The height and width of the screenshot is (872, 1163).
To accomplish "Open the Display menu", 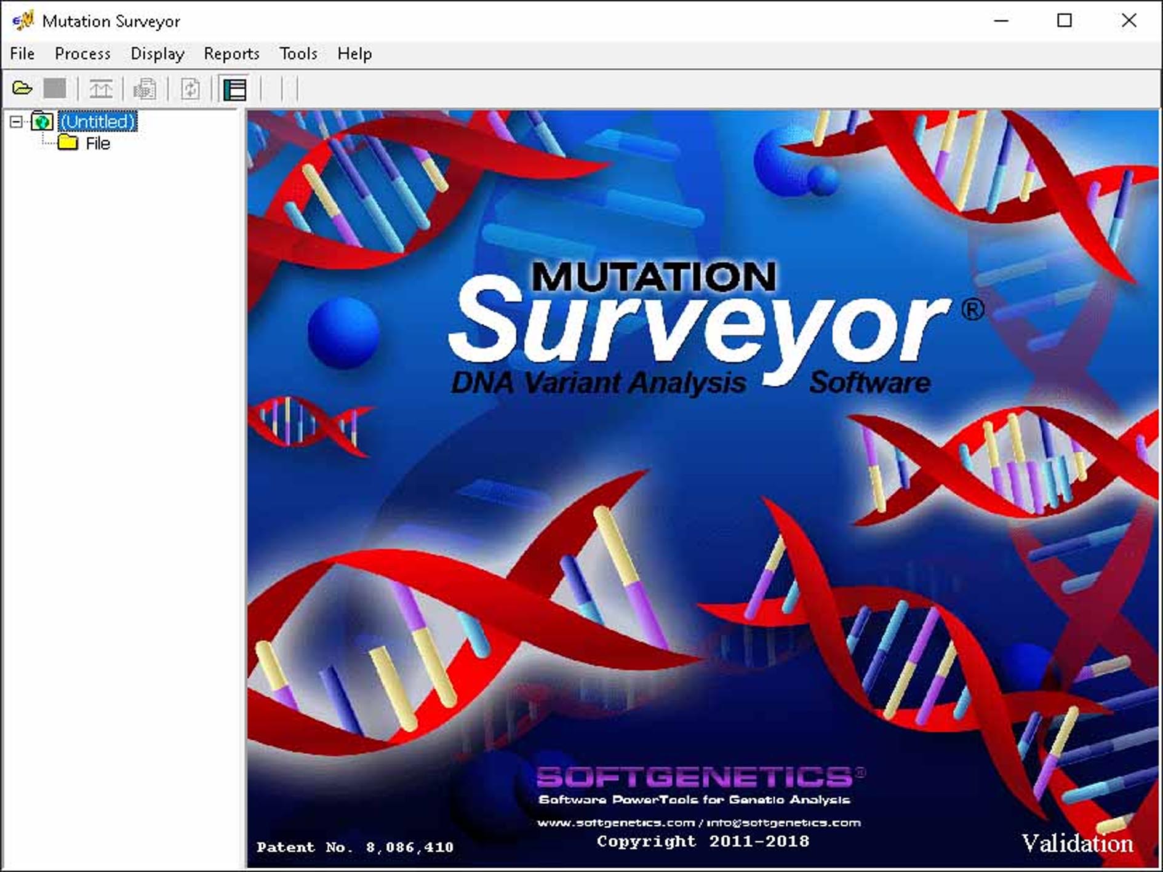I will [x=158, y=54].
